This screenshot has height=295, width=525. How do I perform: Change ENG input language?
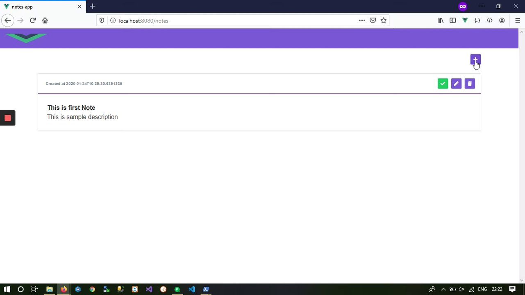coord(482,289)
